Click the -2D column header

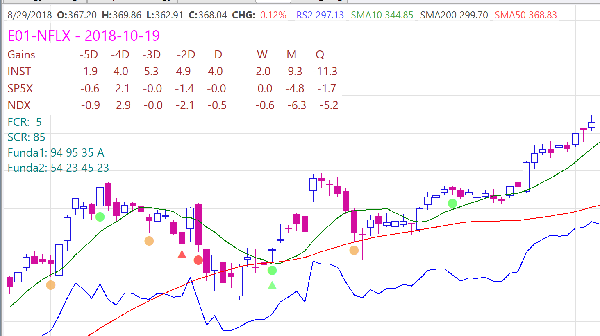click(186, 55)
